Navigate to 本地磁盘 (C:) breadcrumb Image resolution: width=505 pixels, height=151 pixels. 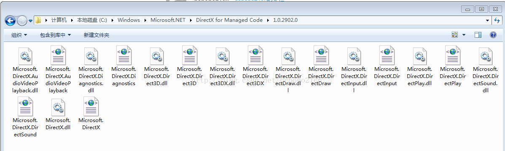click(92, 20)
